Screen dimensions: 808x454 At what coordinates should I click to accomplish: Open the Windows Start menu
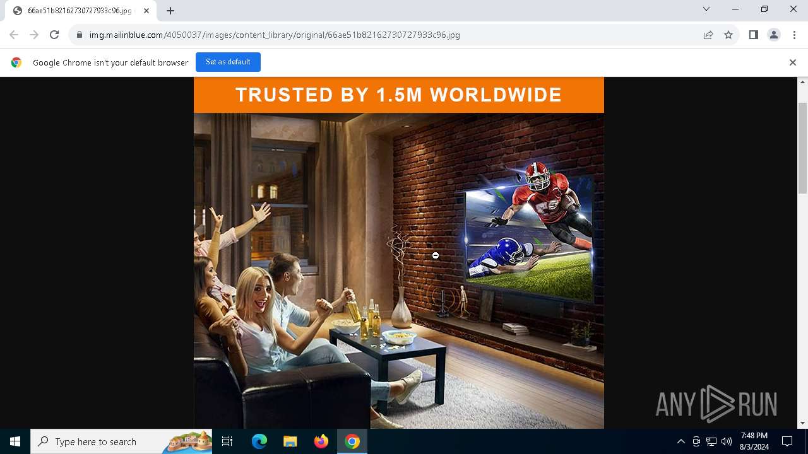(15, 441)
